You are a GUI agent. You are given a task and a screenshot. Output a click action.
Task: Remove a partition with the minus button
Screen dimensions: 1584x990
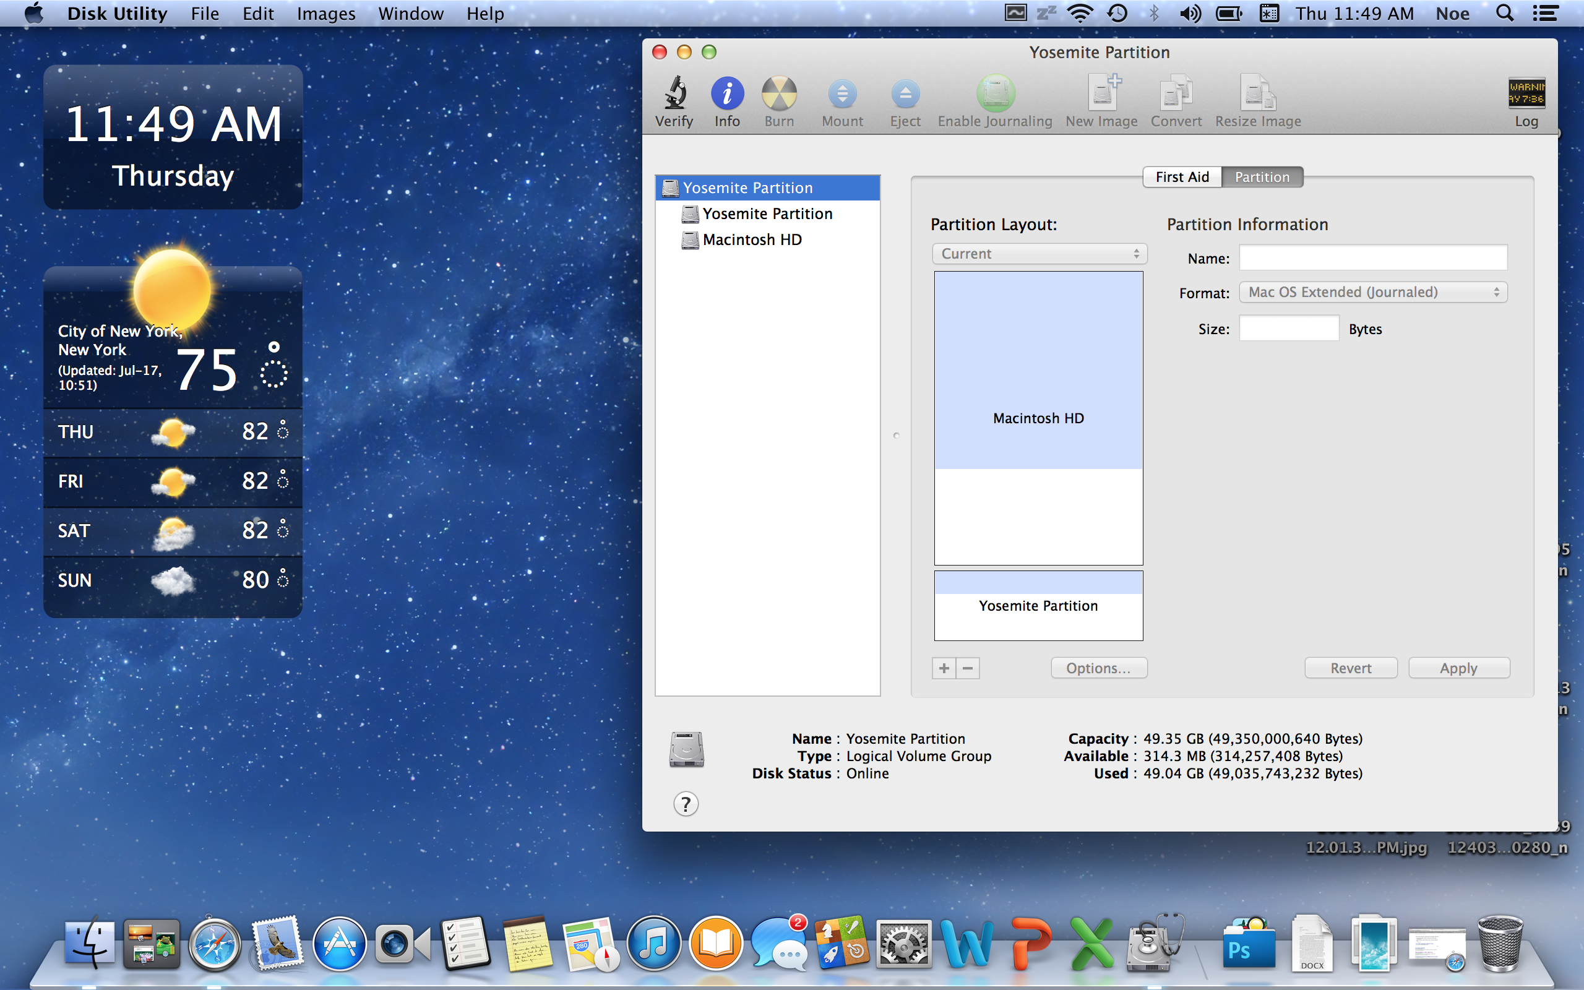[x=968, y=668]
